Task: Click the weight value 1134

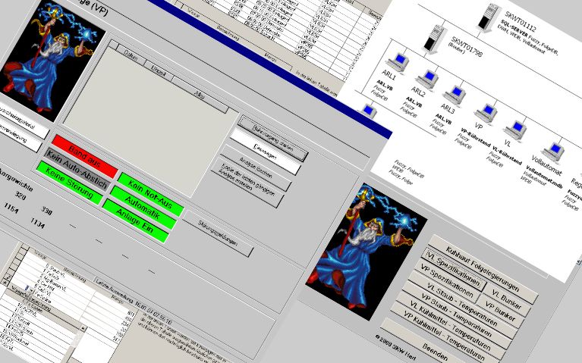Action: pyautogui.click(x=37, y=224)
